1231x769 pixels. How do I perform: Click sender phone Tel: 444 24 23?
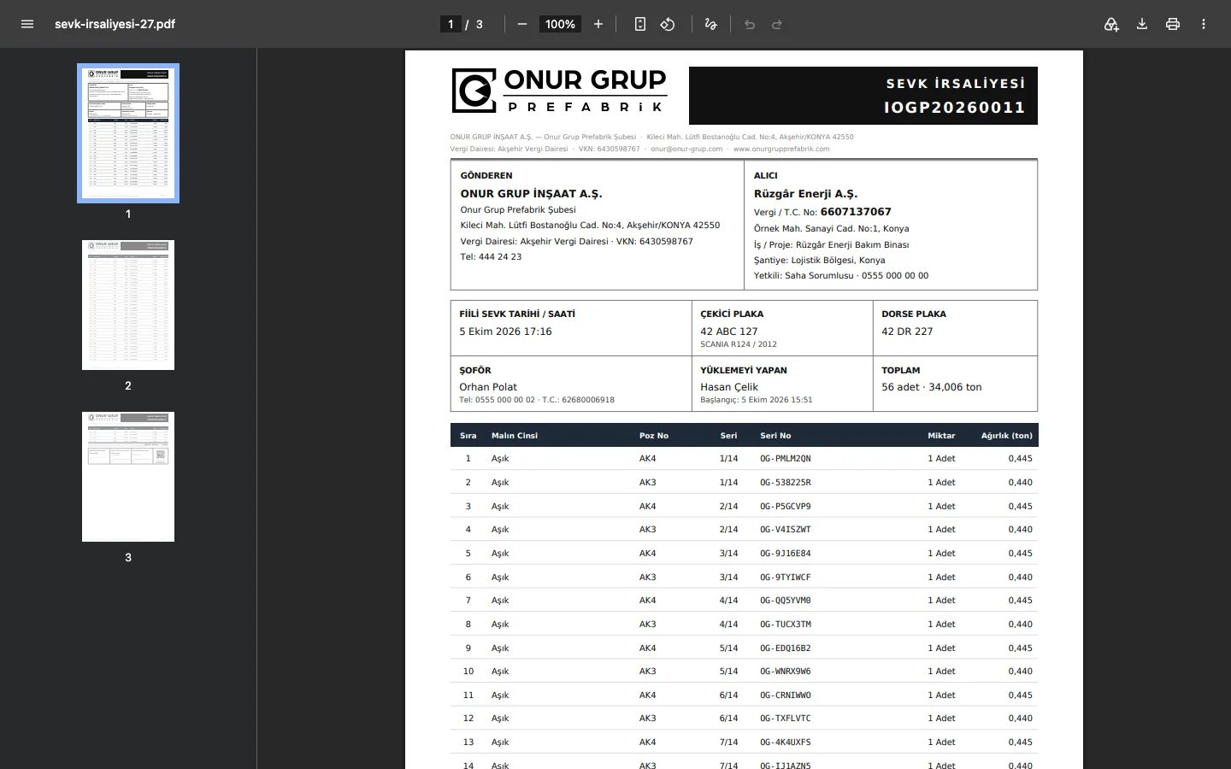(x=491, y=257)
